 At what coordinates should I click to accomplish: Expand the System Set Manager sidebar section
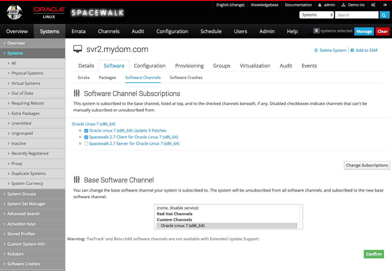[33, 204]
